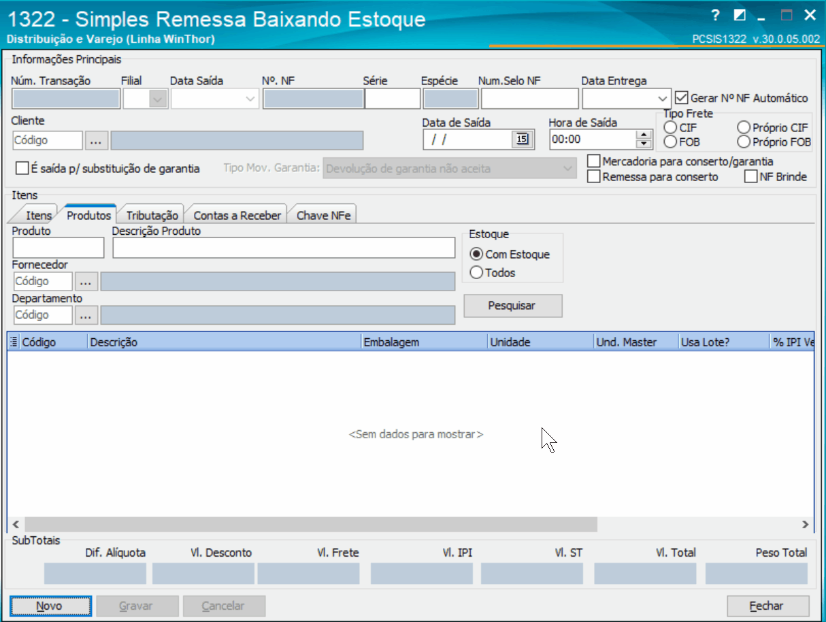The height and width of the screenshot is (622, 826).
Task: Open the Data Entrega dropdown
Action: click(663, 99)
